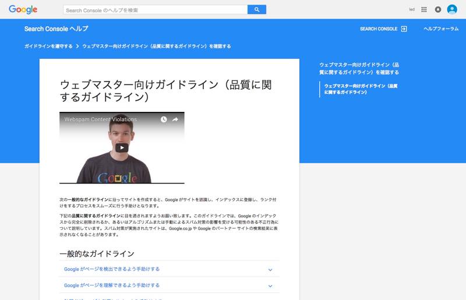Open sidebar heading ウェブマスター向けガイドライン...を確認する
Image resolution: width=466 pixels, height=300 pixels.
[359, 68]
